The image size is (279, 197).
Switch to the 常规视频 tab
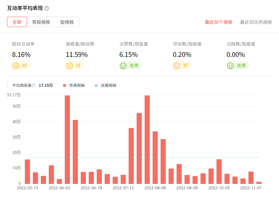coord(41,22)
